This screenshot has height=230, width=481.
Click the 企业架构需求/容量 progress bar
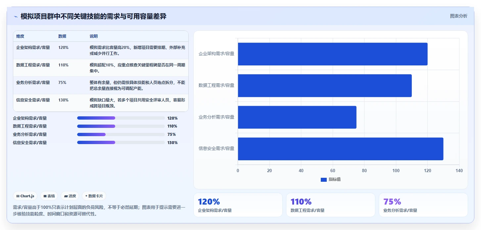click(x=121, y=118)
